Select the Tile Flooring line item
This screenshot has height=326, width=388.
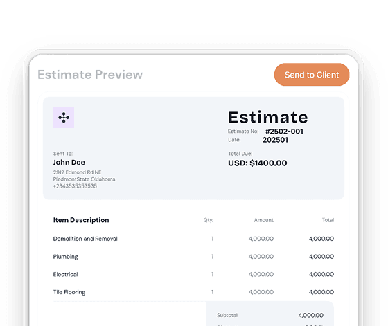tap(193, 292)
